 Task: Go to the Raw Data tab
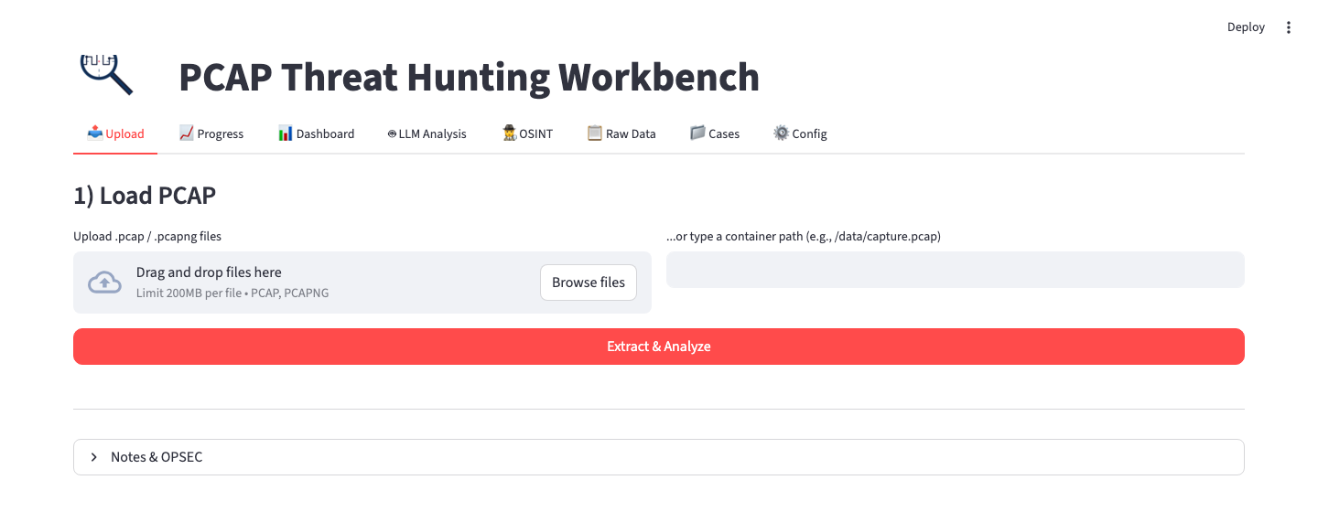click(621, 133)
